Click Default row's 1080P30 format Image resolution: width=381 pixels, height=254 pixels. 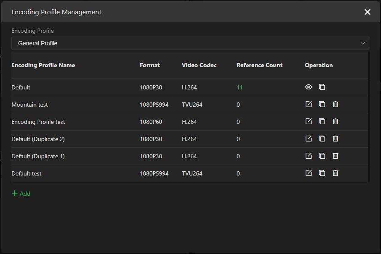(151, 87)
